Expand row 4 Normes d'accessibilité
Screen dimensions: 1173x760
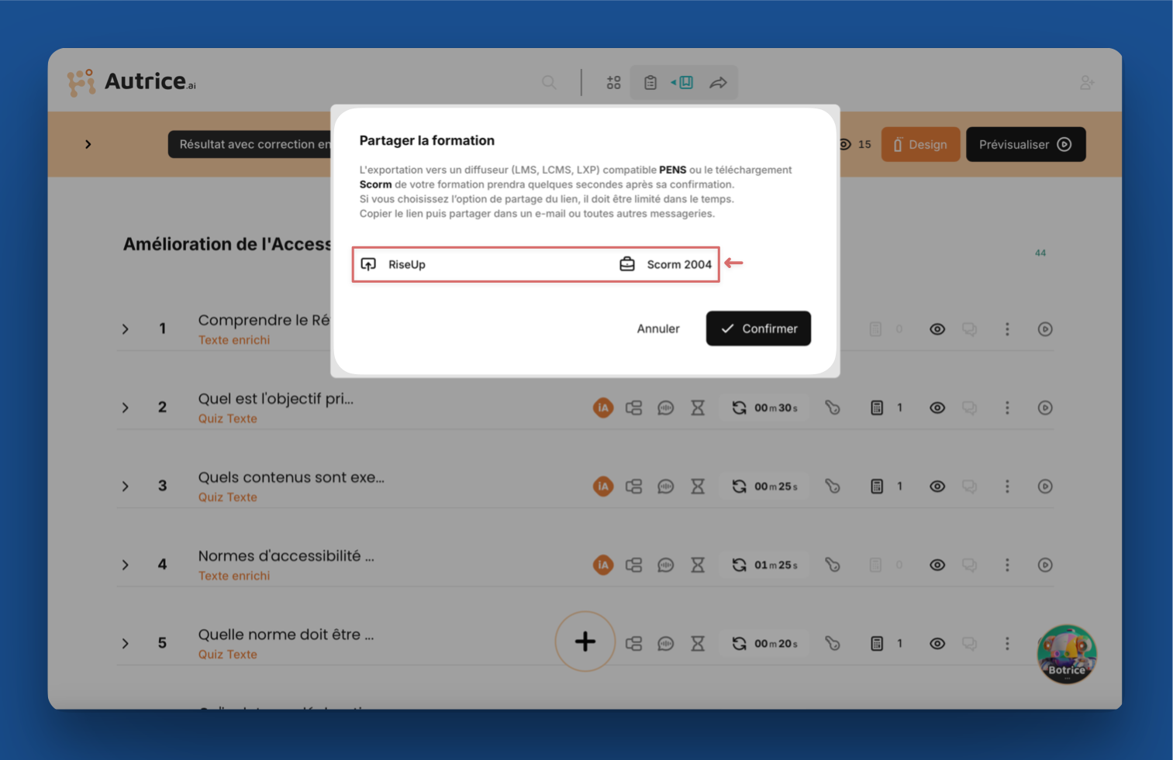126,565
